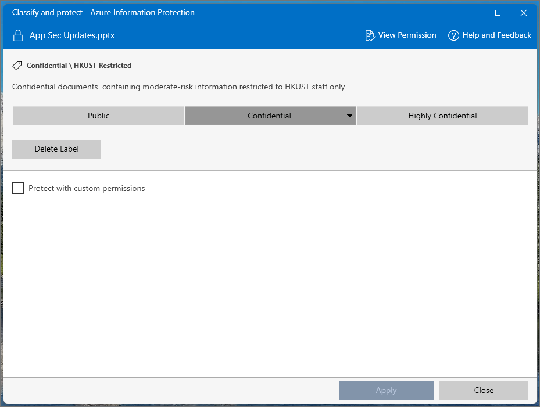
Task: Minimize the Azure Information Protection window
Action: (471, 13)
